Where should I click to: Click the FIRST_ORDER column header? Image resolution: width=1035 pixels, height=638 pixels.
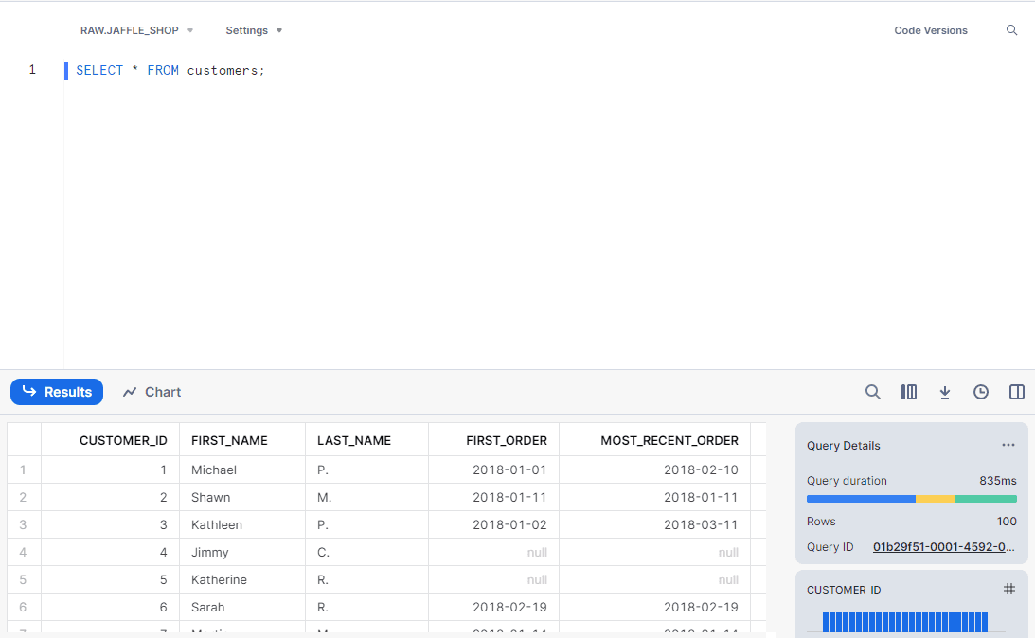[x=507, y=440]
